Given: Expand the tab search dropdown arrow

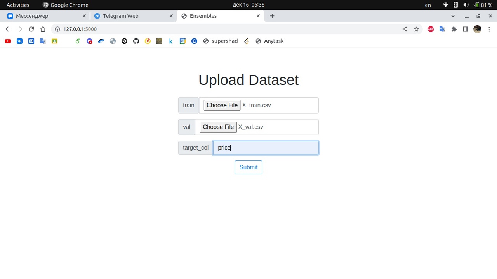Looking at the screenshot, I should [x=453, y=16].
